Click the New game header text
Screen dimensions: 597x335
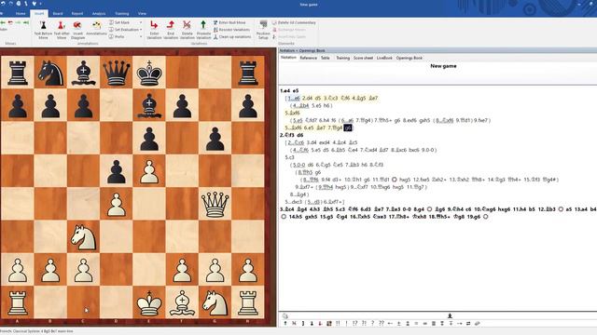pos(443,66)
